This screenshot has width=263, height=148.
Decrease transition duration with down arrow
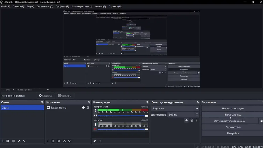point(197,116)
